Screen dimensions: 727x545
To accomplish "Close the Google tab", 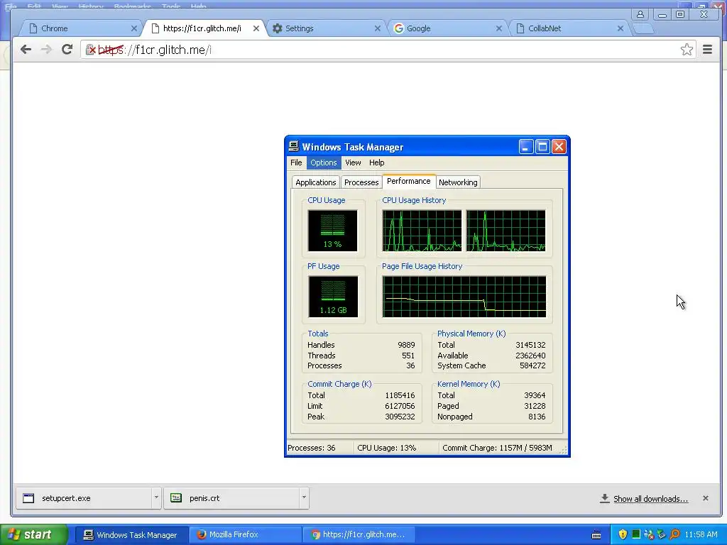I will [499, 28].
